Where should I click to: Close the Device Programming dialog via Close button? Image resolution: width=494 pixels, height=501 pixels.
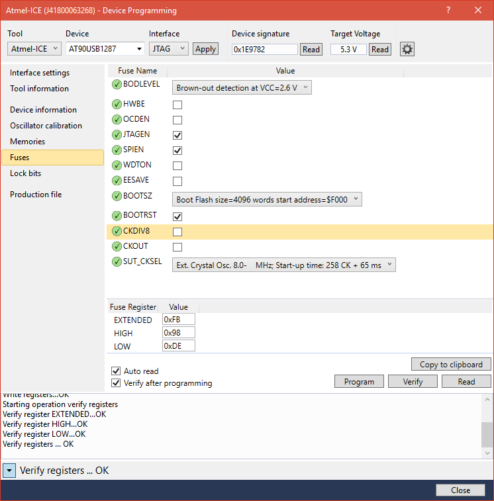click(x=460, y=490)
